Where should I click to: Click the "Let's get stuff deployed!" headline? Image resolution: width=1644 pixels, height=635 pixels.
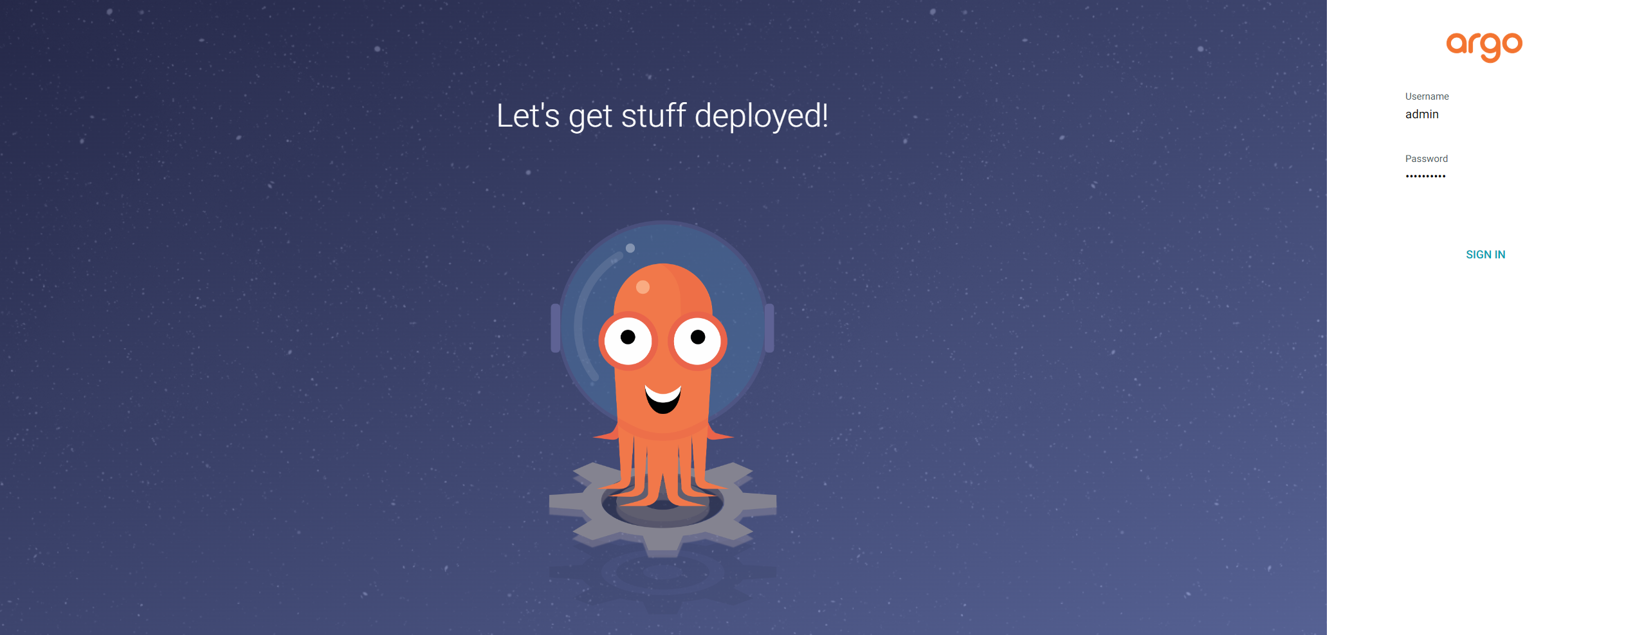pyautogui.click(x=662, y=116)
